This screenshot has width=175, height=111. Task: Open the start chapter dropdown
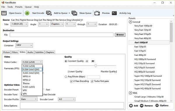71,24
